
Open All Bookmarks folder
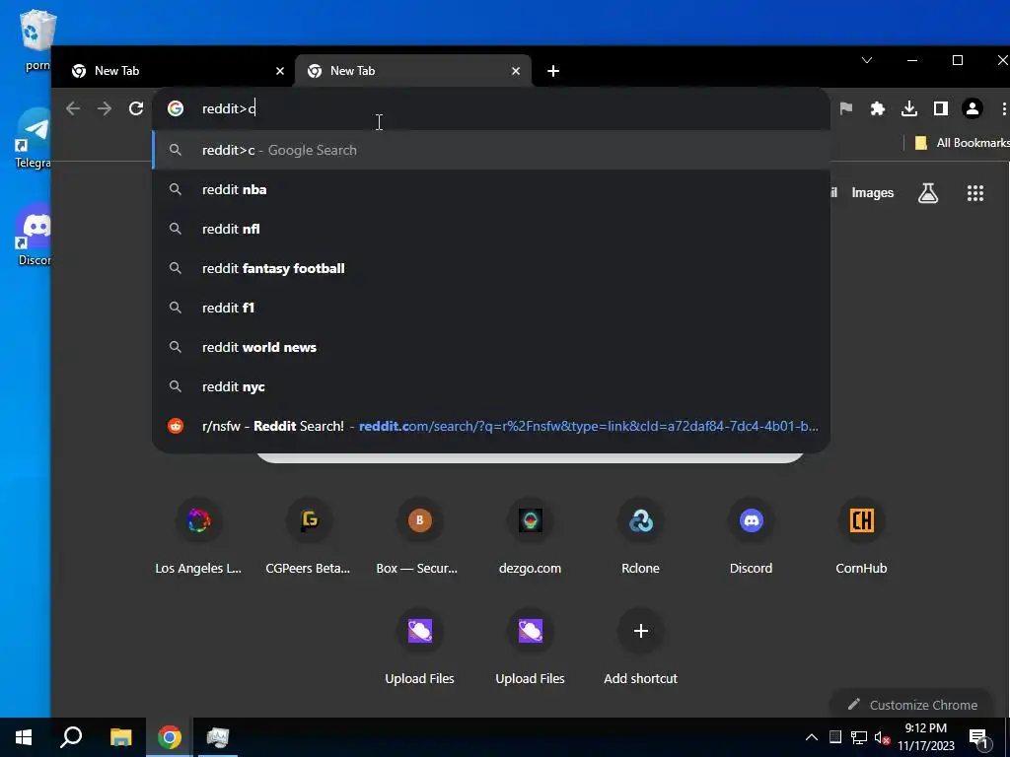pyautogui.click(x=963, y=143)
